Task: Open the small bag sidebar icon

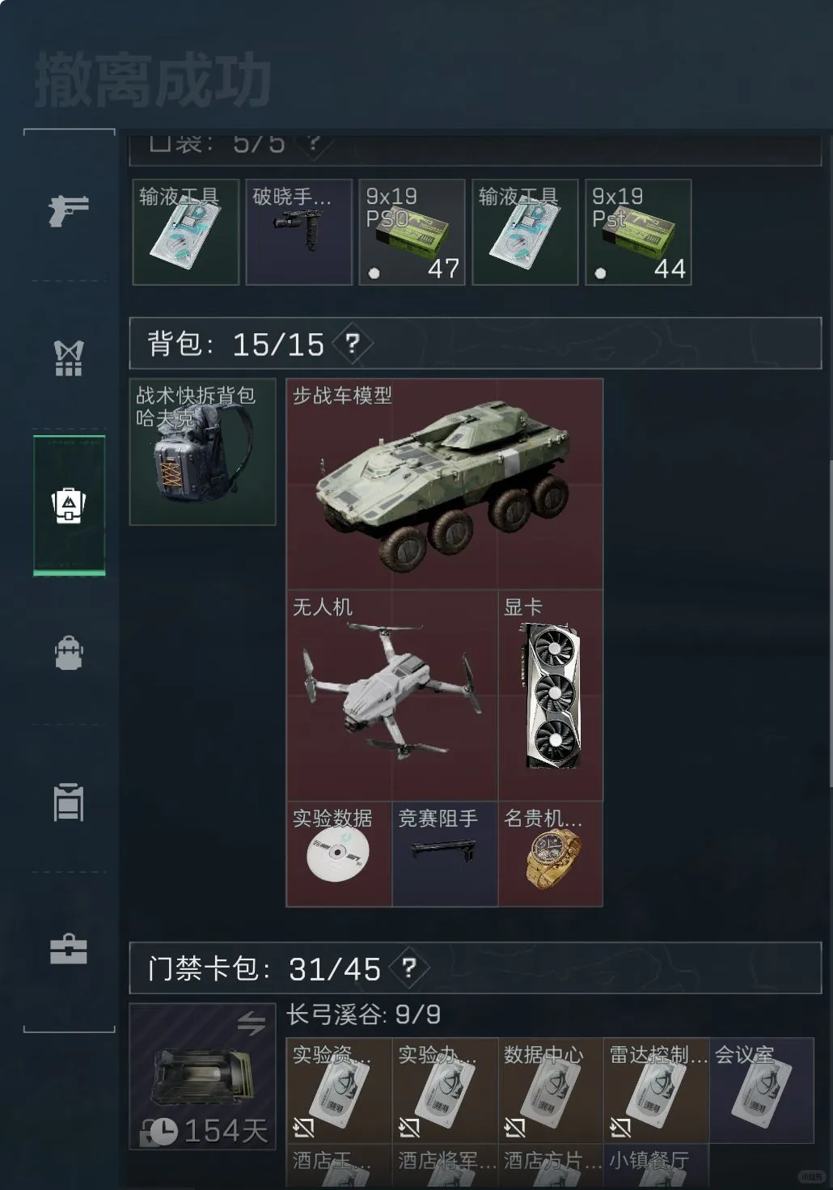Action: click(x=69, y=653)
